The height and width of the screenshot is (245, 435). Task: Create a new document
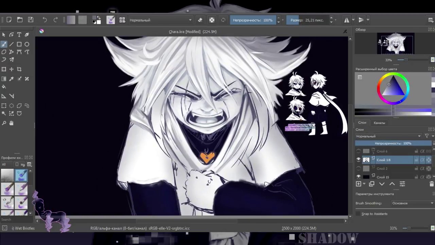point(9,20)
